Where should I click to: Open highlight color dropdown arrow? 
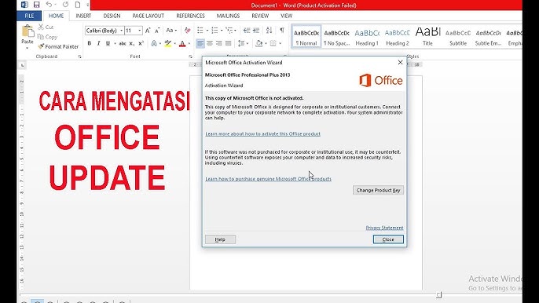pyautogui.click(x=174, y=44)
